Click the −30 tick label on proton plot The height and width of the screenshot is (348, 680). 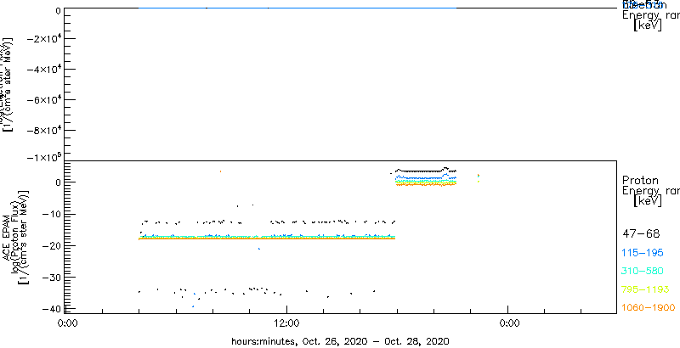pyautogui.click(x=52, y=277)
